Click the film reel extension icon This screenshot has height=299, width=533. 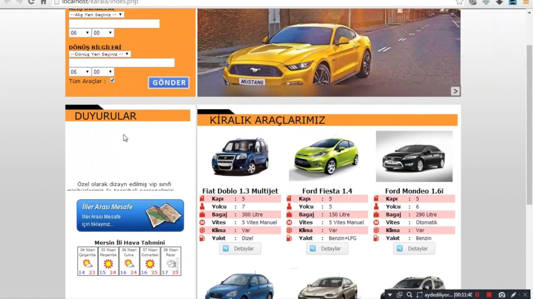(473, 2)
